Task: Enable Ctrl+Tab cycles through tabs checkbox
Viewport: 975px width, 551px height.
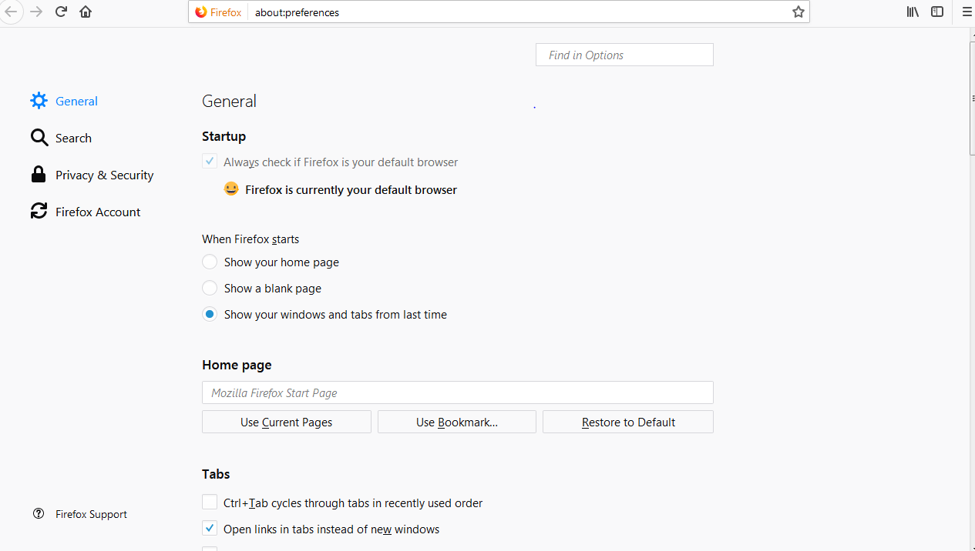Action: [210, 503]
